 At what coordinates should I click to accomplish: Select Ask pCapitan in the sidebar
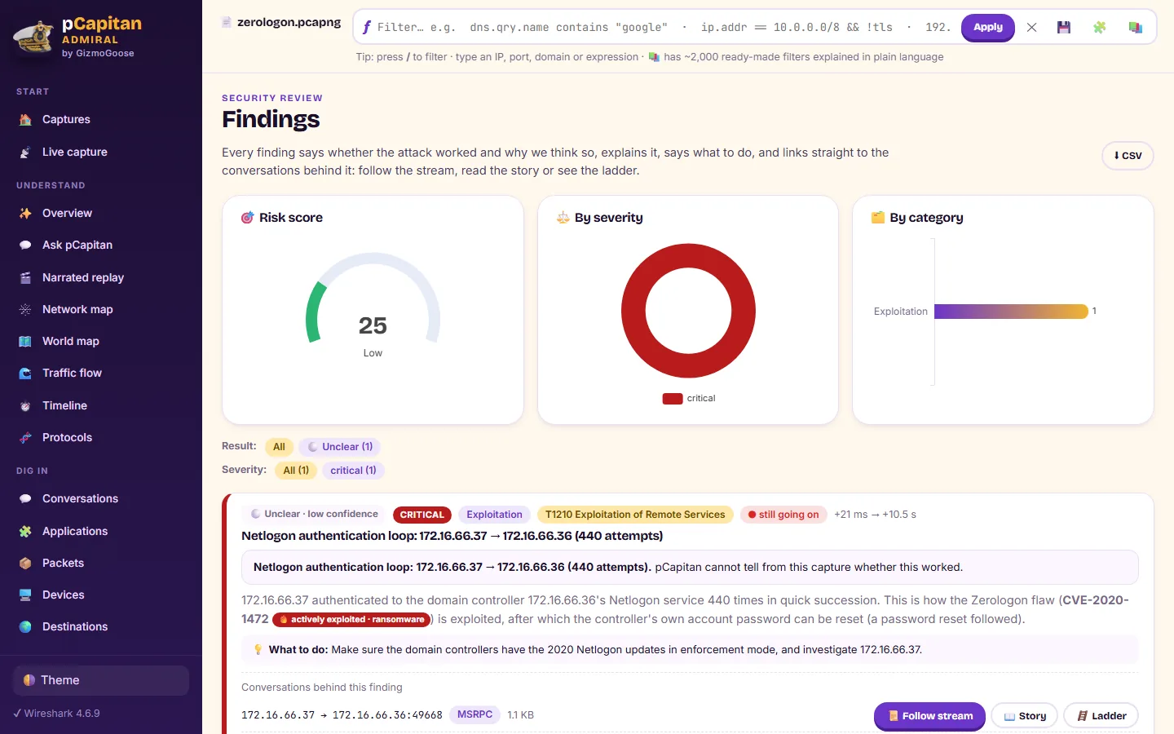(x=101, y=245)
